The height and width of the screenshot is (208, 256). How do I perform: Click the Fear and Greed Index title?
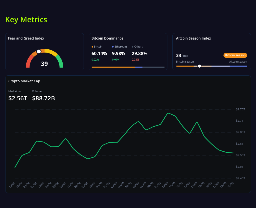(x=26, y=38)
